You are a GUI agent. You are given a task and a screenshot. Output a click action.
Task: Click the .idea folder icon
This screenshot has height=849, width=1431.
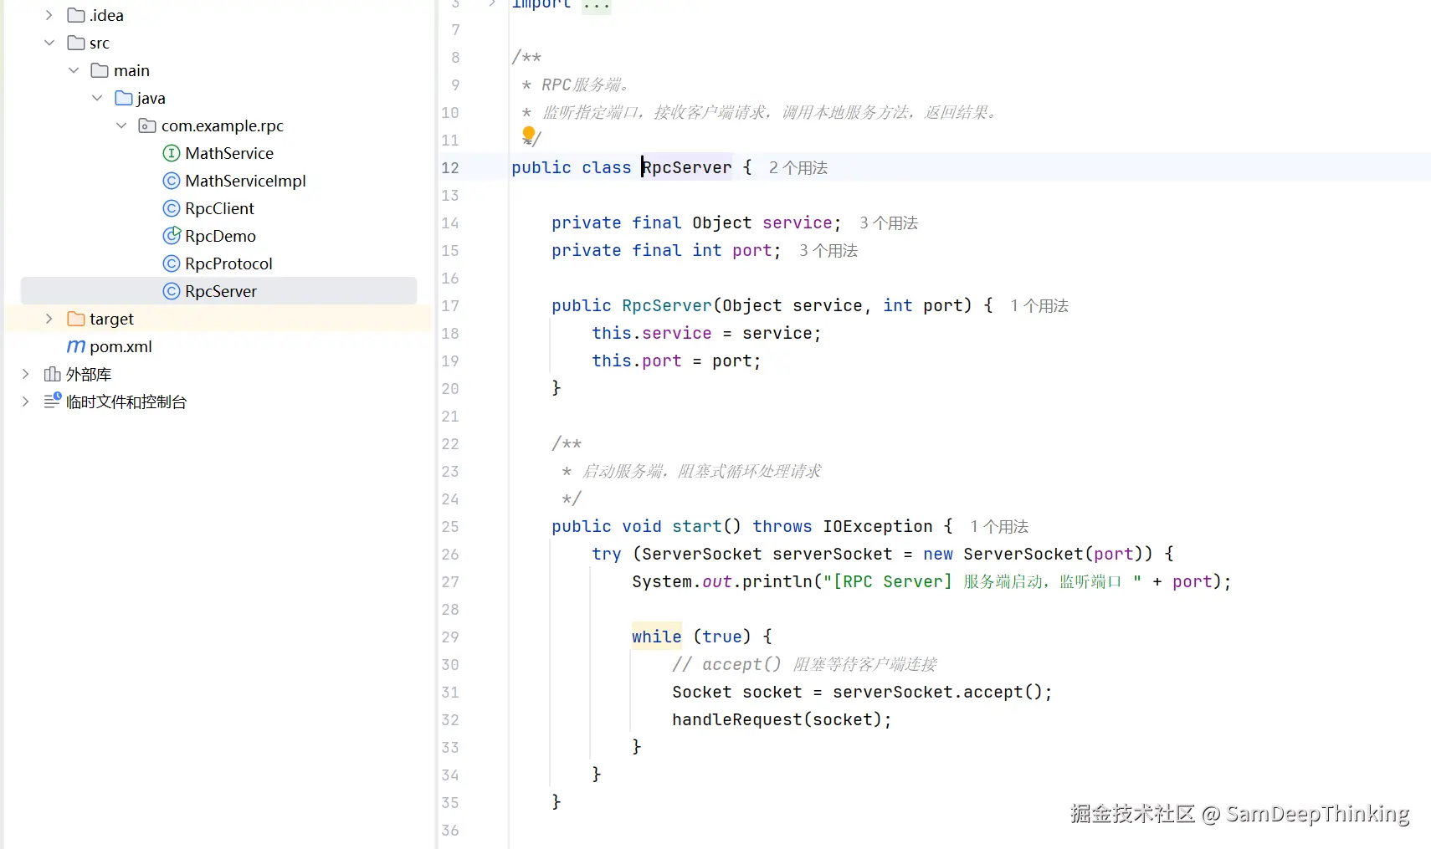pyautogui.click(x=76, y=15)
